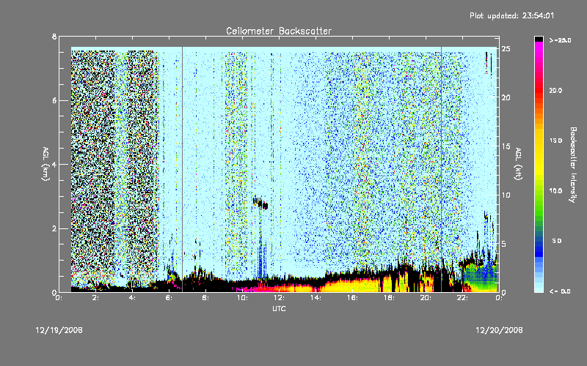Click the '20' tick on the kft axis
587x366 pixels.
(506, 97)
